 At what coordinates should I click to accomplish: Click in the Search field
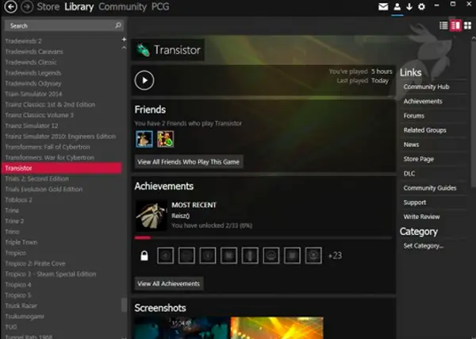click(63, 25)
